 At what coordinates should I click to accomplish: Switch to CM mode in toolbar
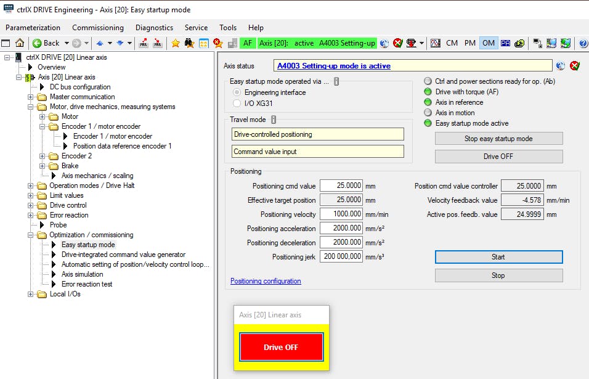pyautogui.click(x=452, y=43)
